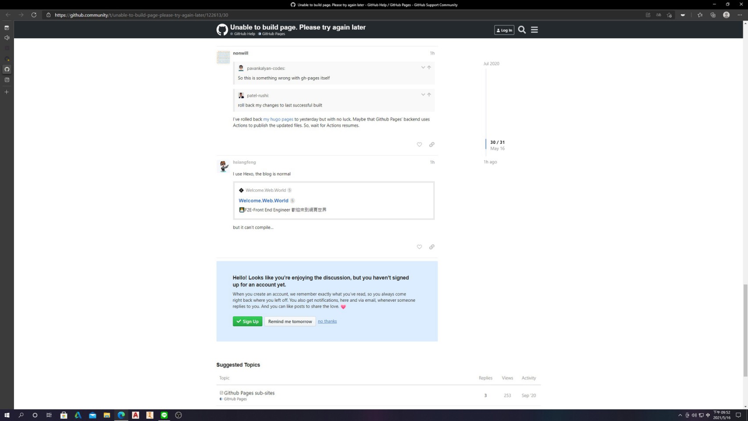Open the GitHub Help category in the header
Image resolution: width=748 pixels, height=421 pixels.
click(244, 34)
